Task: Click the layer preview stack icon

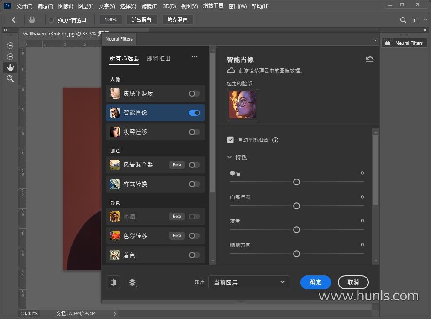Action: tap(133, 282)
